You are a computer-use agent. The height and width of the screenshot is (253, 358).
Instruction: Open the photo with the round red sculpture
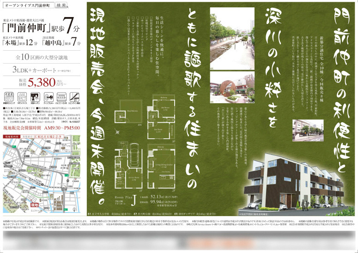tap(232, 88)
